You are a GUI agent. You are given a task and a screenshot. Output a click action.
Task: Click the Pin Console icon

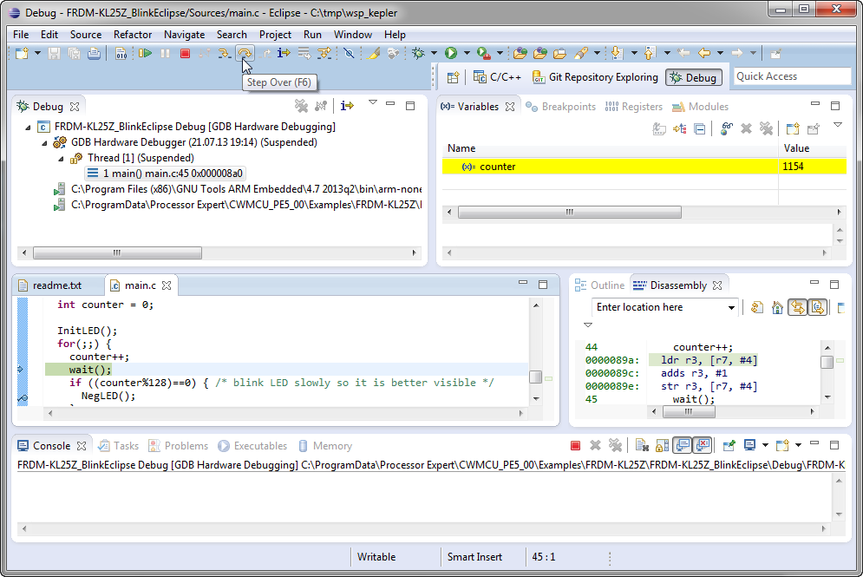tap(729, 445)
